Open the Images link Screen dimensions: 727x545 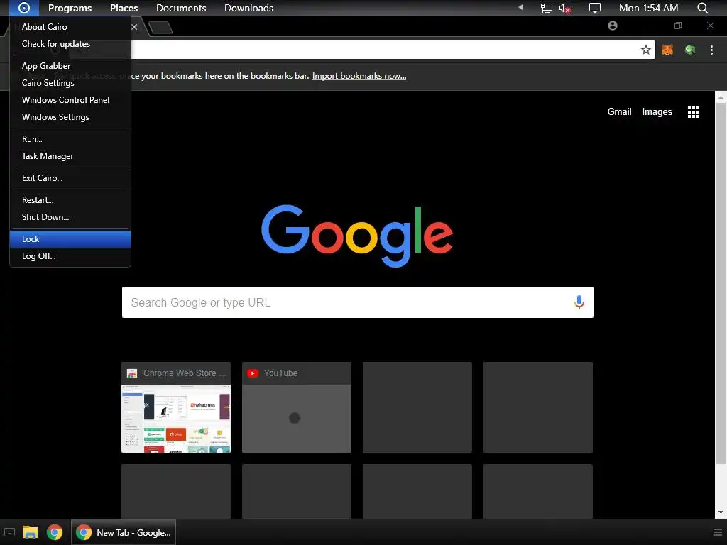(657, 111)
